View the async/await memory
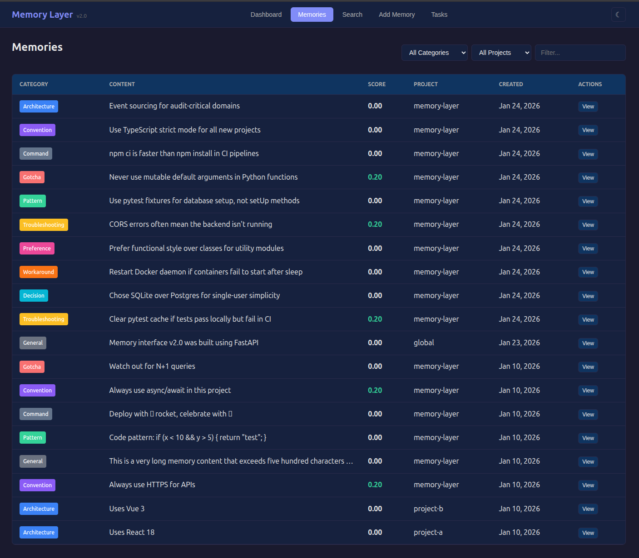639x558 pixels. [x=588, y=391]
